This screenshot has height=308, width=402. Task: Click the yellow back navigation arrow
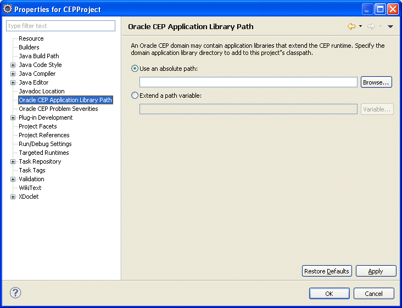351,26
